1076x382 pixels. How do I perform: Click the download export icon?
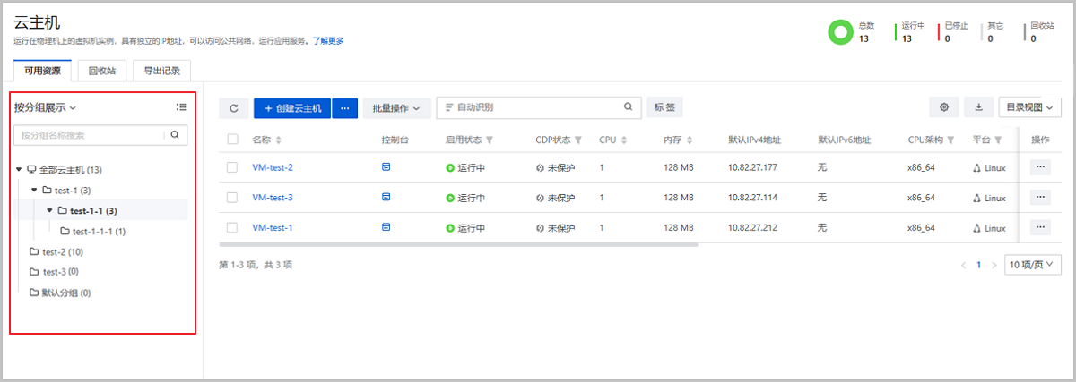click(x=977, y=107)
